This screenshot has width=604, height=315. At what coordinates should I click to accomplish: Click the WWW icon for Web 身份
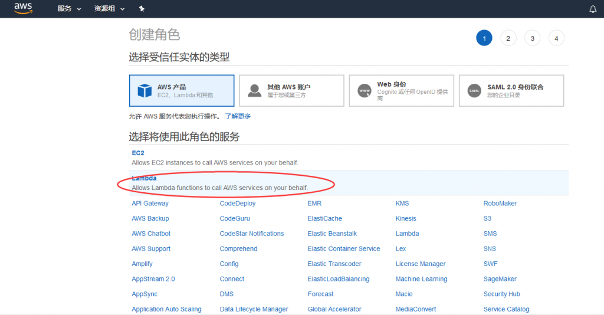365,91
